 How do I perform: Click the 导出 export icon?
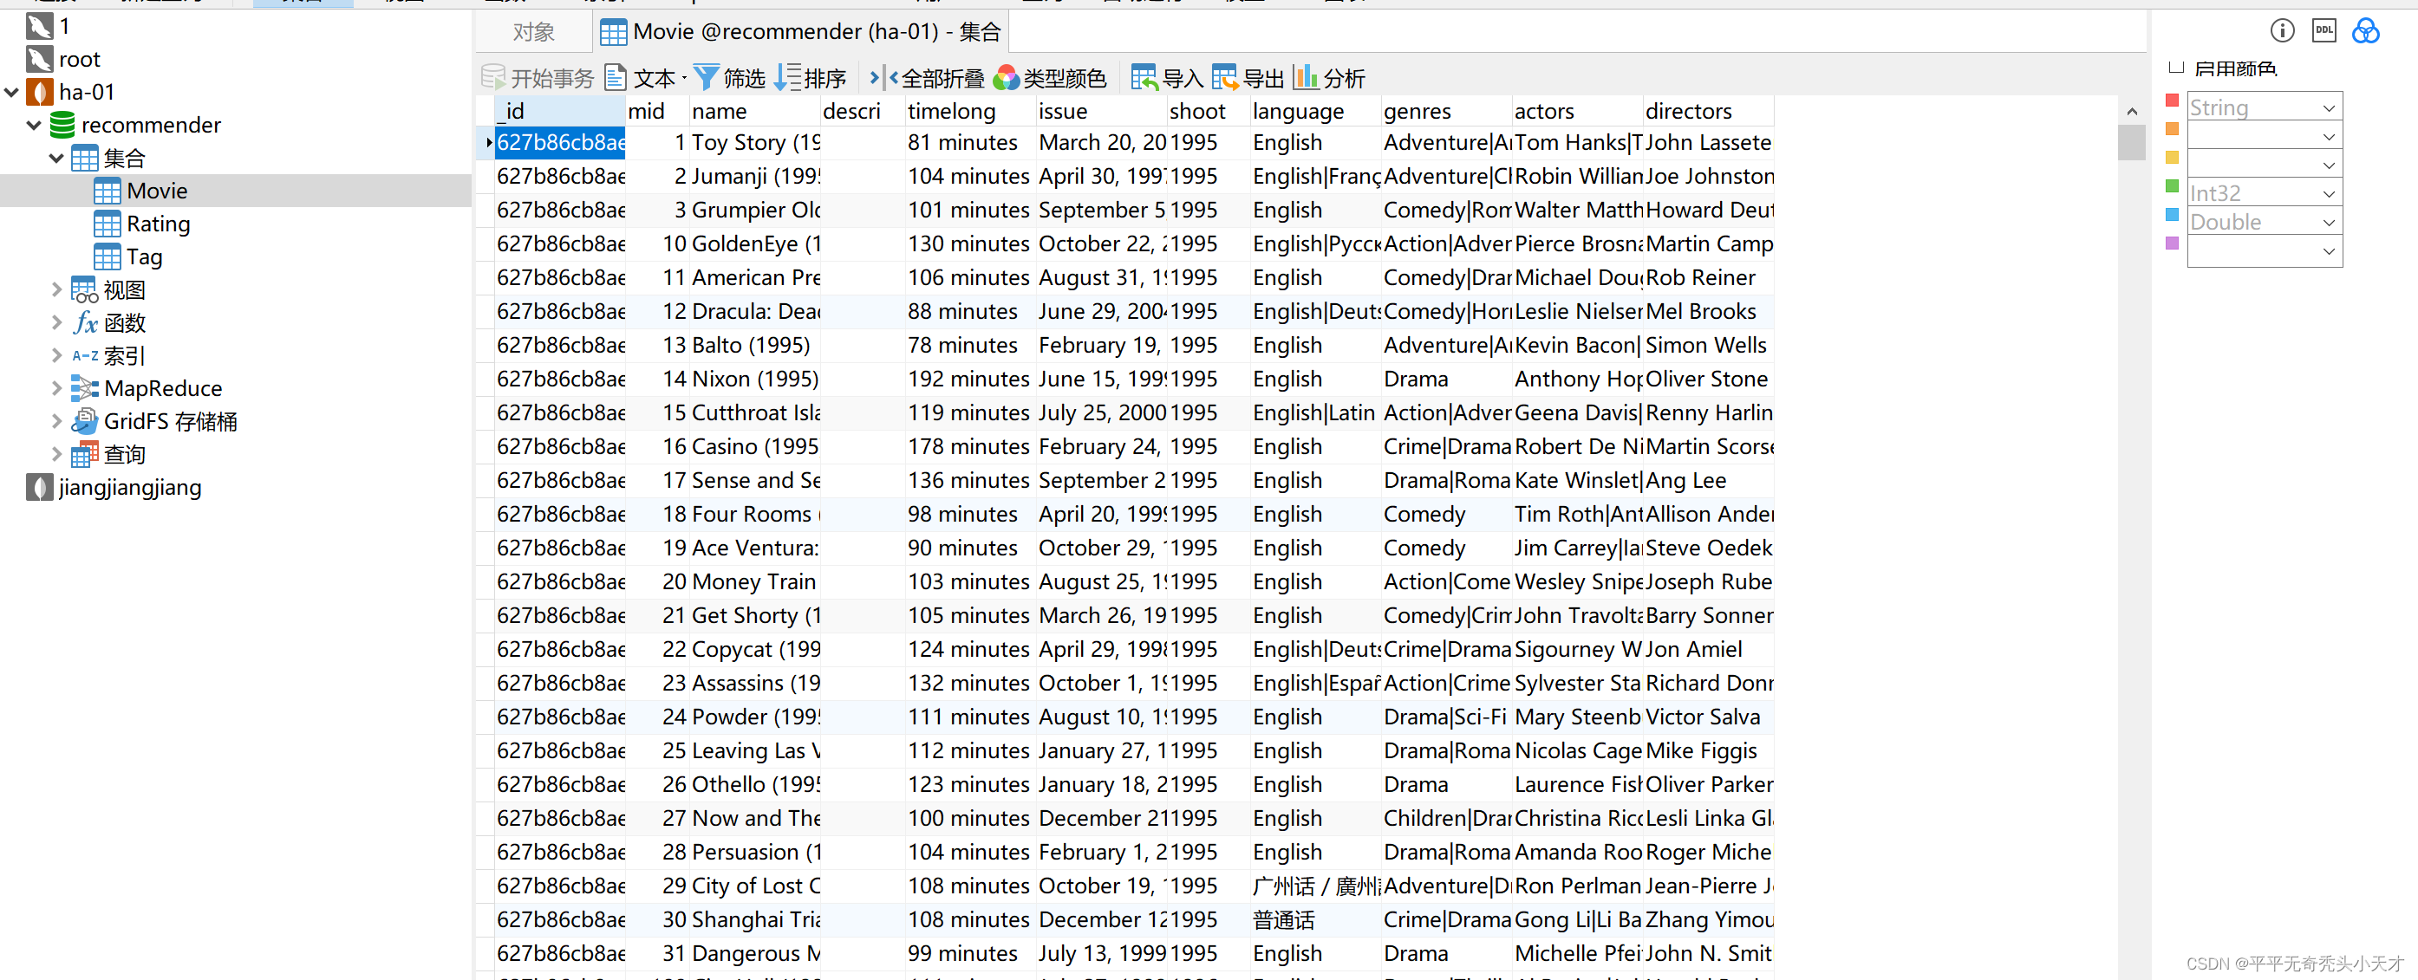click(1224, 78)
